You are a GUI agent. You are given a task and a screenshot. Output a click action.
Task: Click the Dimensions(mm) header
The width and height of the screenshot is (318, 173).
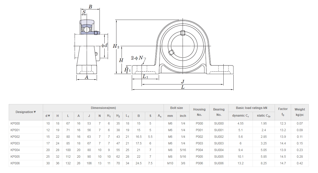[x=103, y=108]
